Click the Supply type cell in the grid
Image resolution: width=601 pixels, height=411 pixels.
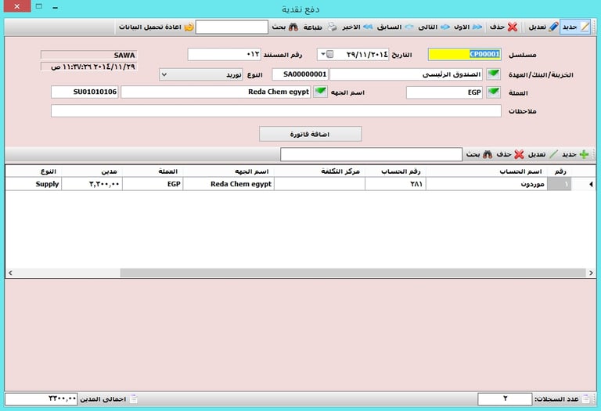pyautogui.click(x=34, y=184)
